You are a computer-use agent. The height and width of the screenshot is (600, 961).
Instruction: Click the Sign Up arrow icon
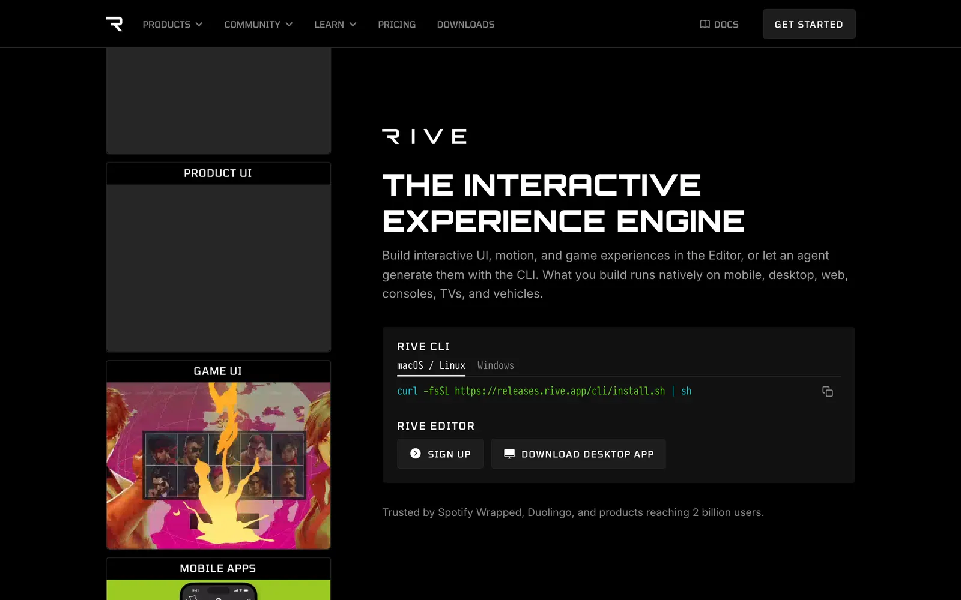coord(415,454)
